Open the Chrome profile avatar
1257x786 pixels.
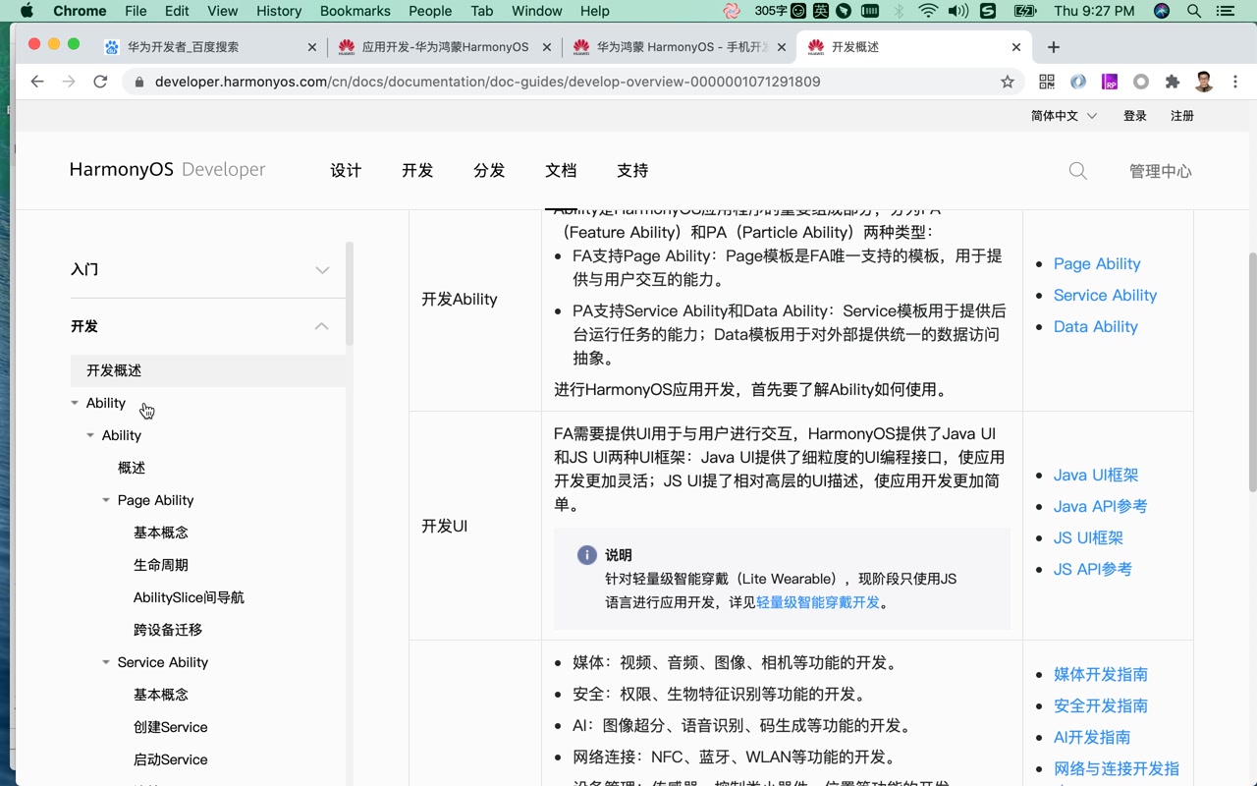coord(1204,82)
